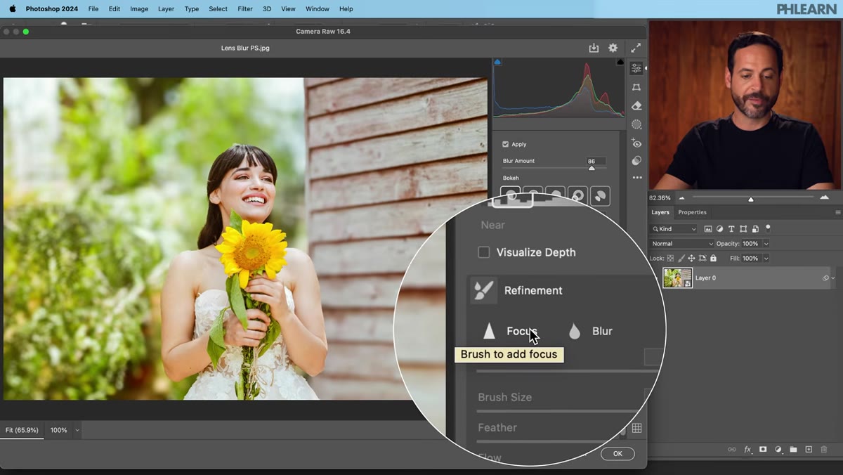The image size is (843, 475).
Task: Add a layer mask
Action: (763, 449)
